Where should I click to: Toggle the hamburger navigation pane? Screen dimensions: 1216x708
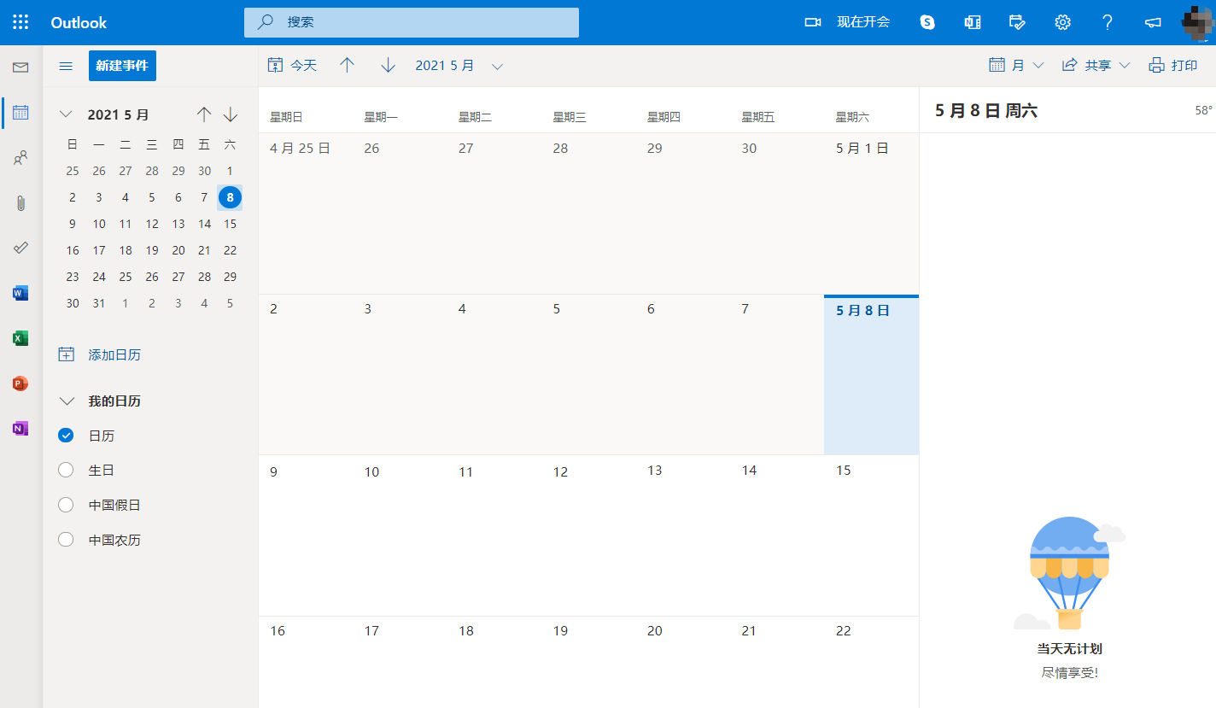point(66,66)
